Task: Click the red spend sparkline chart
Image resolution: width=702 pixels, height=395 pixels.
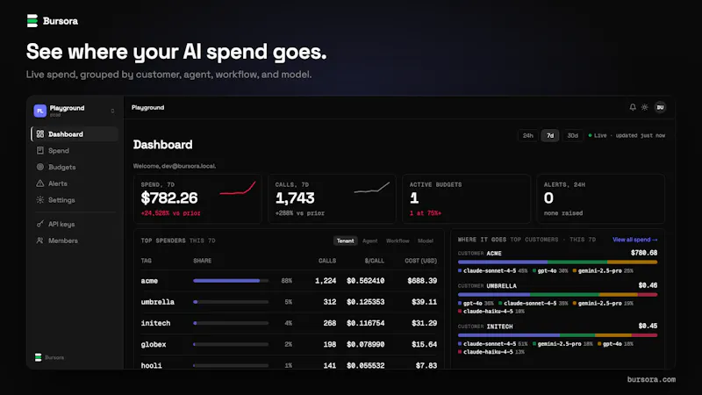Action: pyautogui.click(x=238, y=188)
